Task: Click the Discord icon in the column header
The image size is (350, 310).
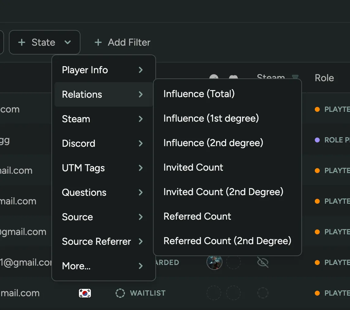Action: pyautogui.click(x=233, y=77)
